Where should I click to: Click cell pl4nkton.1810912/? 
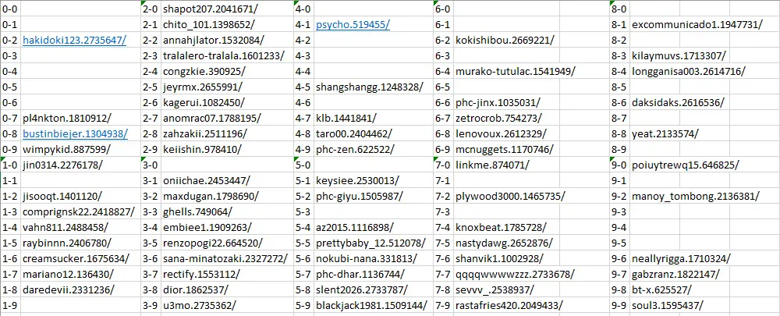80,118
